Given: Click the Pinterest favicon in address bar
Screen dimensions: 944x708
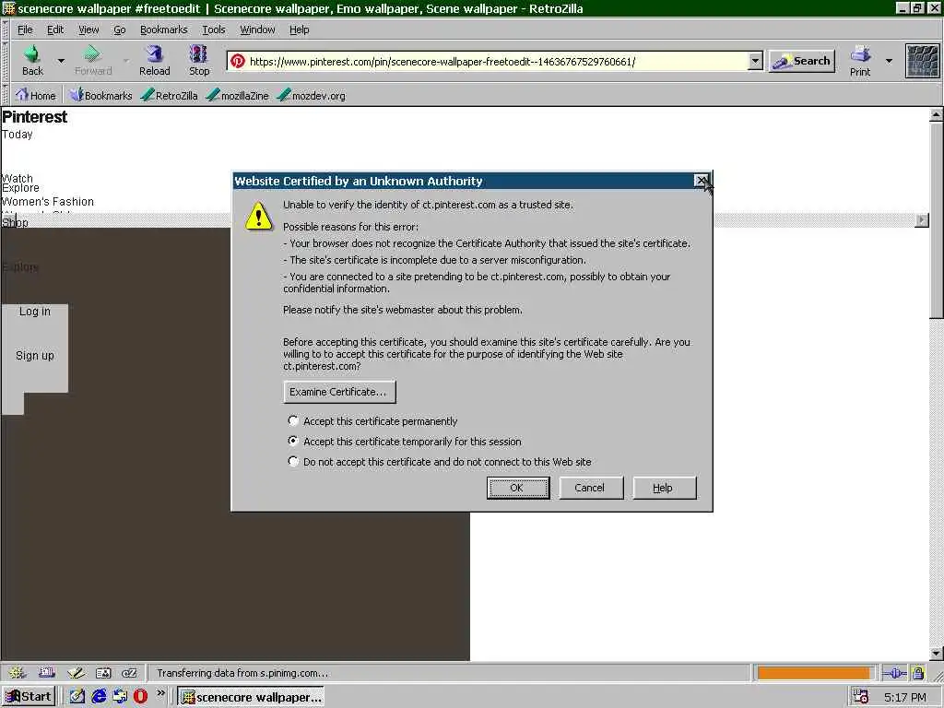Looking at the screenshot, I should [238, 61].
